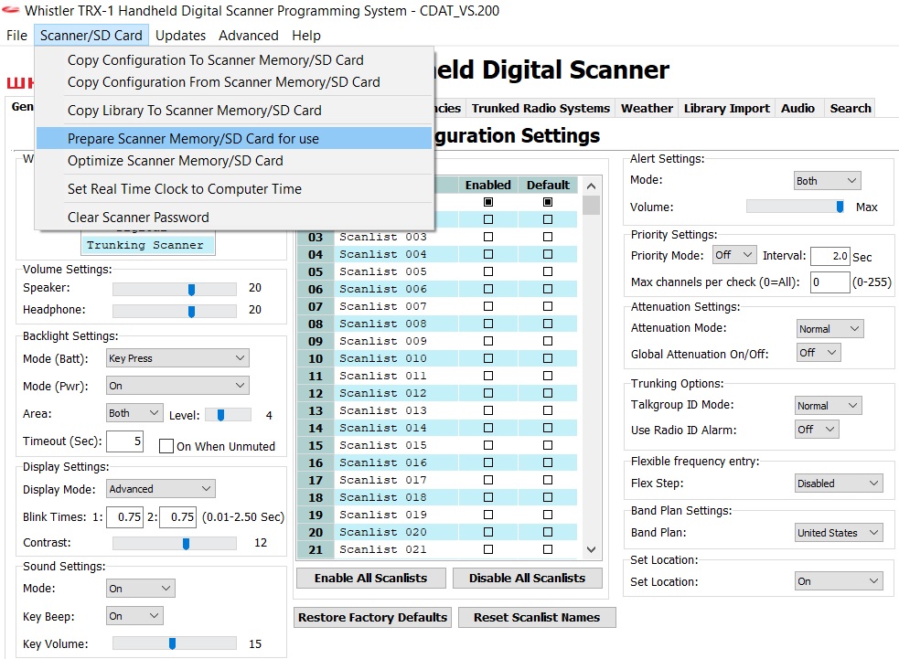
Task: Open the Help menu
Action: 306,36
